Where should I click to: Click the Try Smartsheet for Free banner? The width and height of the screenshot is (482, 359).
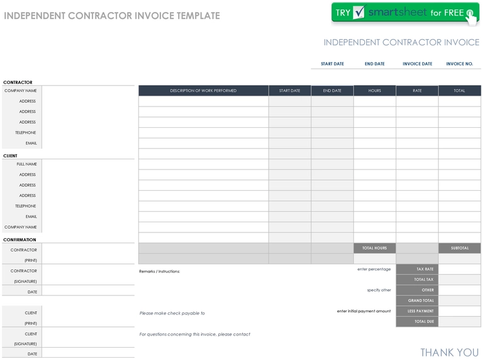coord(405,13)
